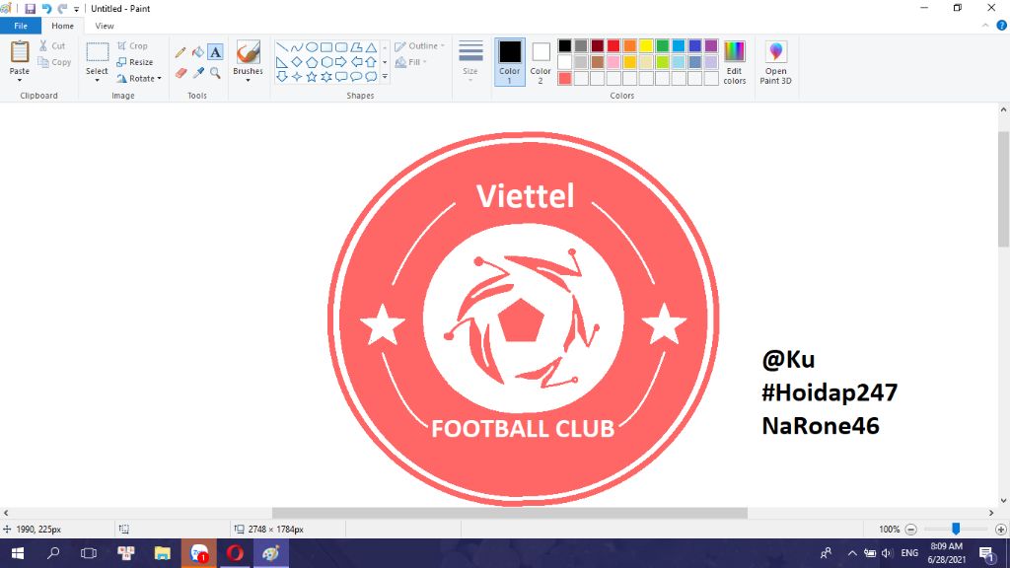The image size is (1010, 568).
Task: Choose the Triangle shape
Action: click(x=371, y=47)
